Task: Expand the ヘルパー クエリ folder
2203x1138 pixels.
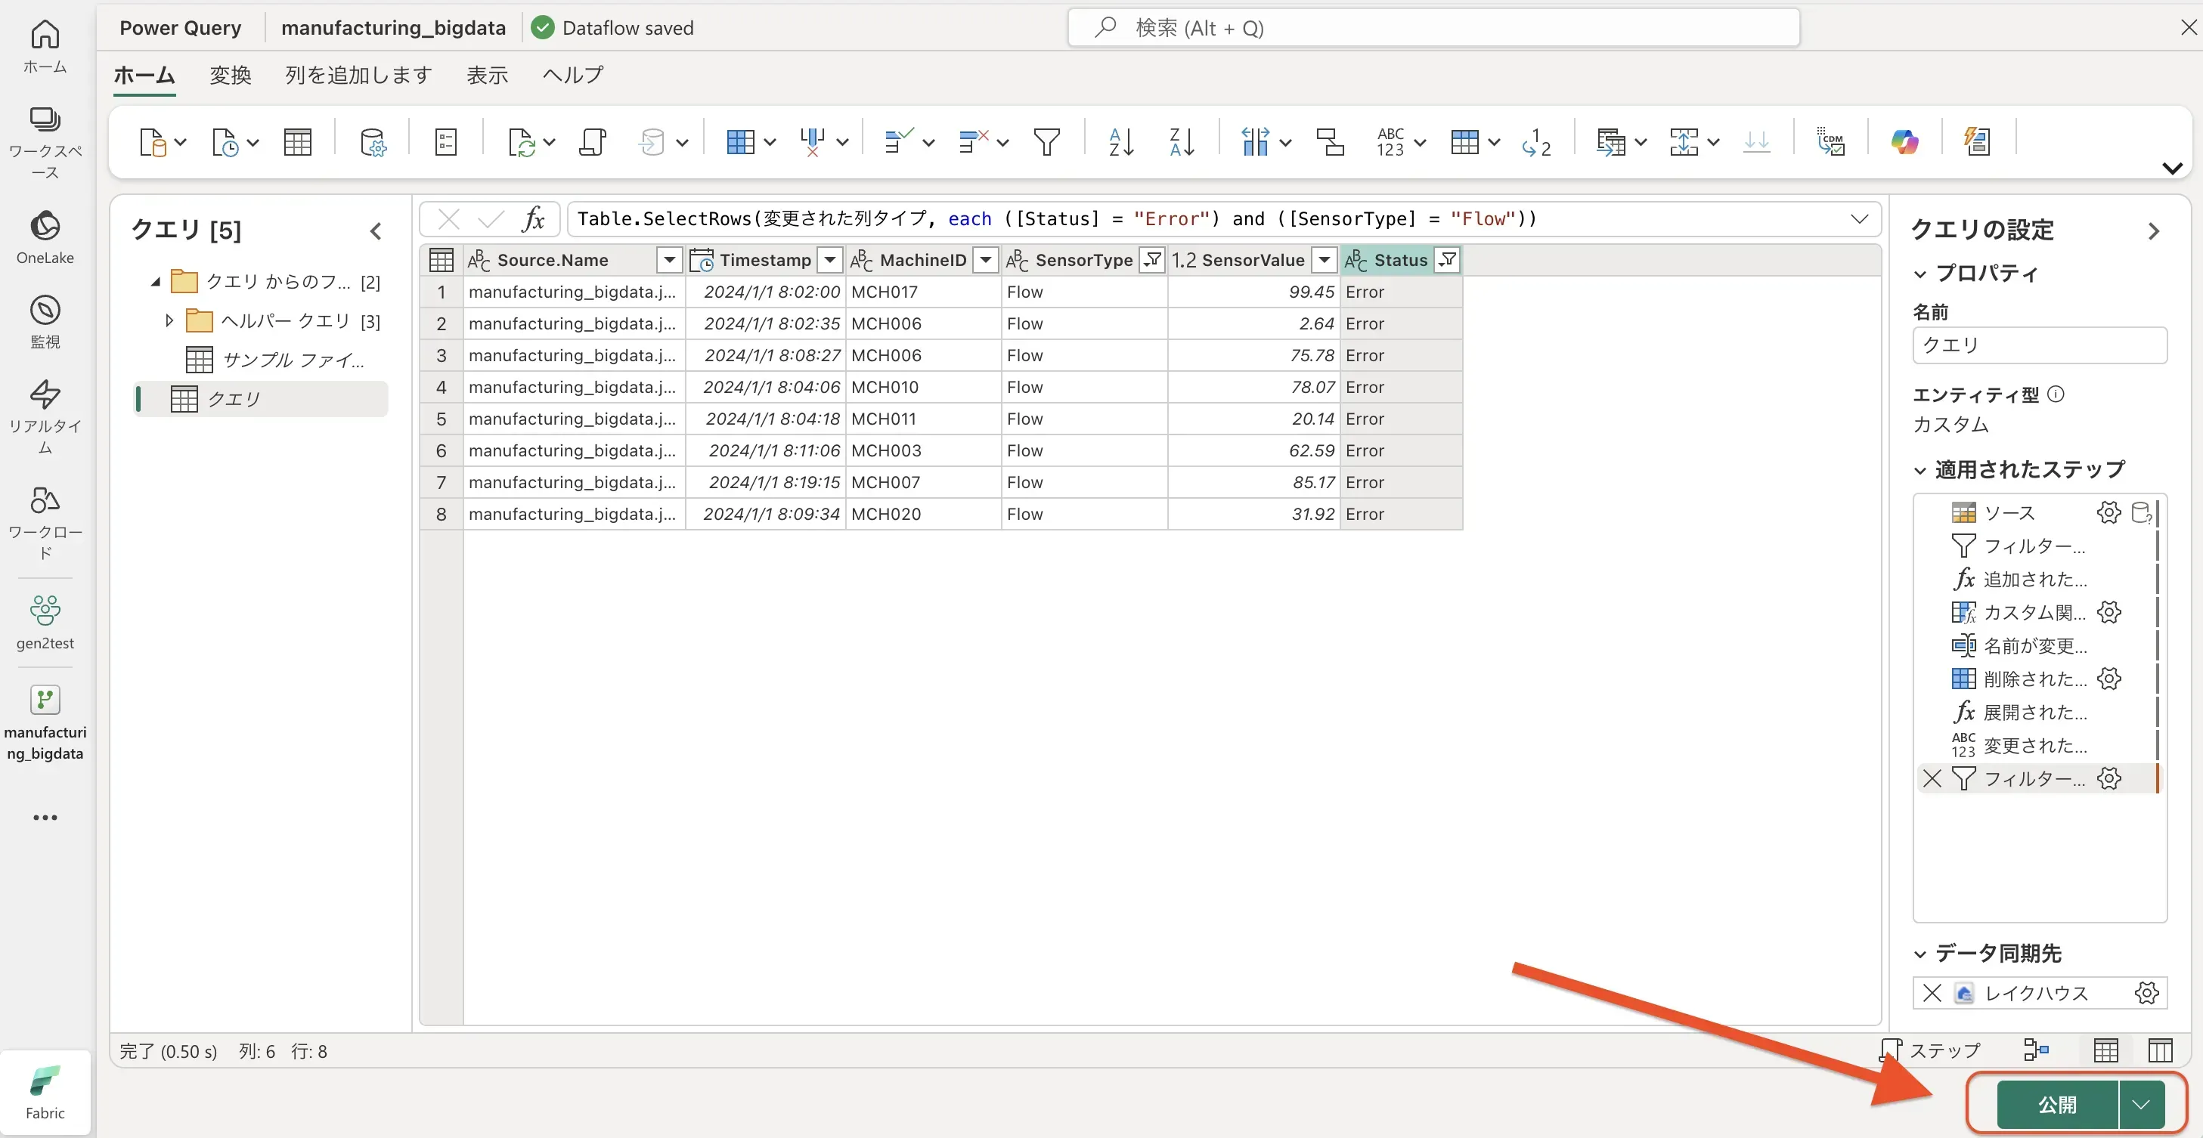Action: (x=169, y=320)
